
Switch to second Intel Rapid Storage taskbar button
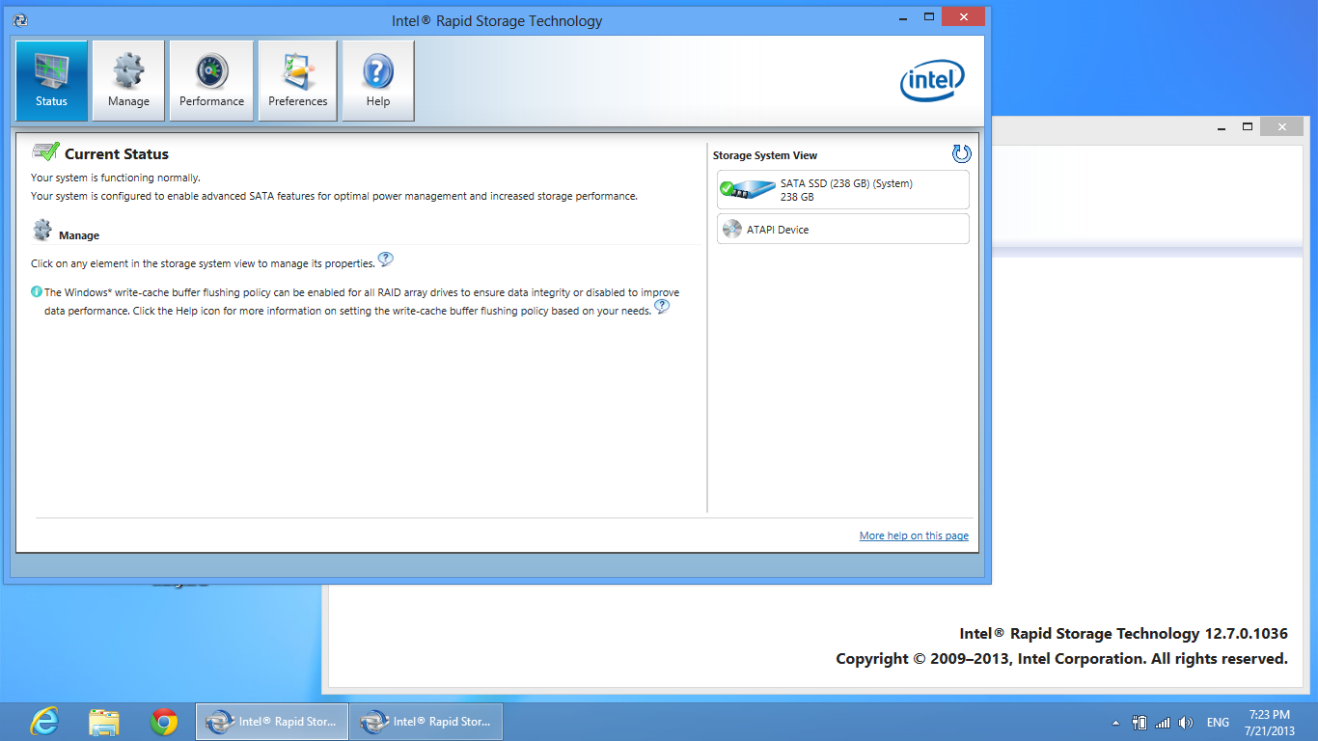tap(426, 722)
